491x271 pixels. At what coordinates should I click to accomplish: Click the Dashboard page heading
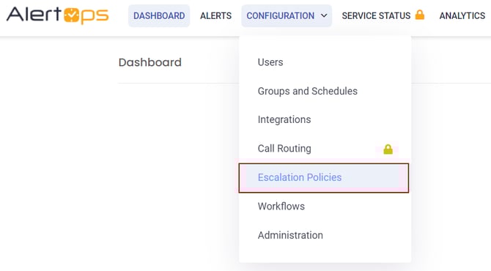[150, 62]
